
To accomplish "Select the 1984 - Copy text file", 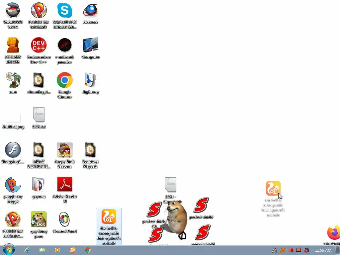I will [x=171, y=185].
